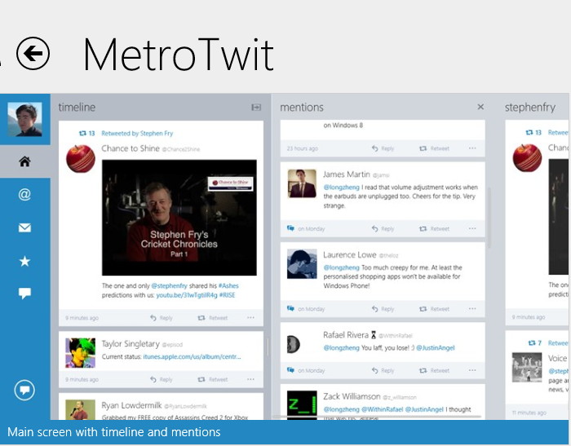Reply to the Chance to Shine tweet
The height and width of the screenshot is (446, 571).
point(162,318)
